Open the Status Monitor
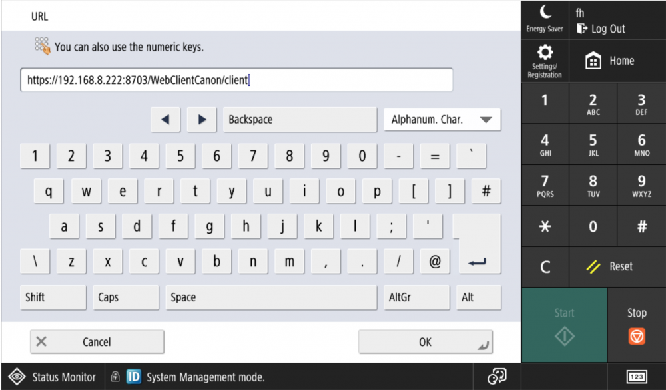666x390 pixels. pyautogui.click(x=53, y=377)
